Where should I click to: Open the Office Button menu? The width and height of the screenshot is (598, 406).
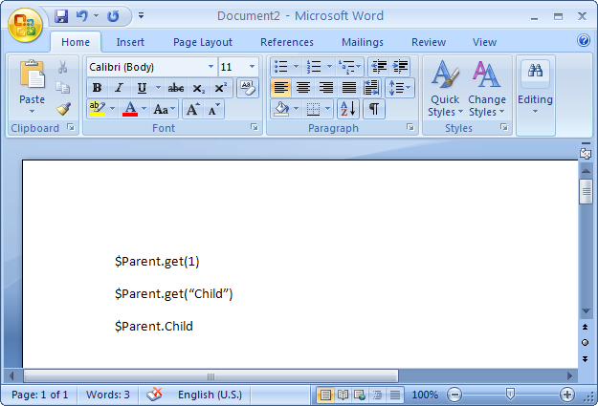(x=25, y=25)
